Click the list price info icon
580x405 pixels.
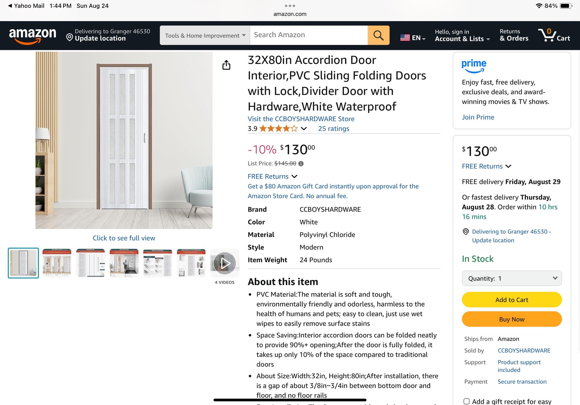point(301,164)
